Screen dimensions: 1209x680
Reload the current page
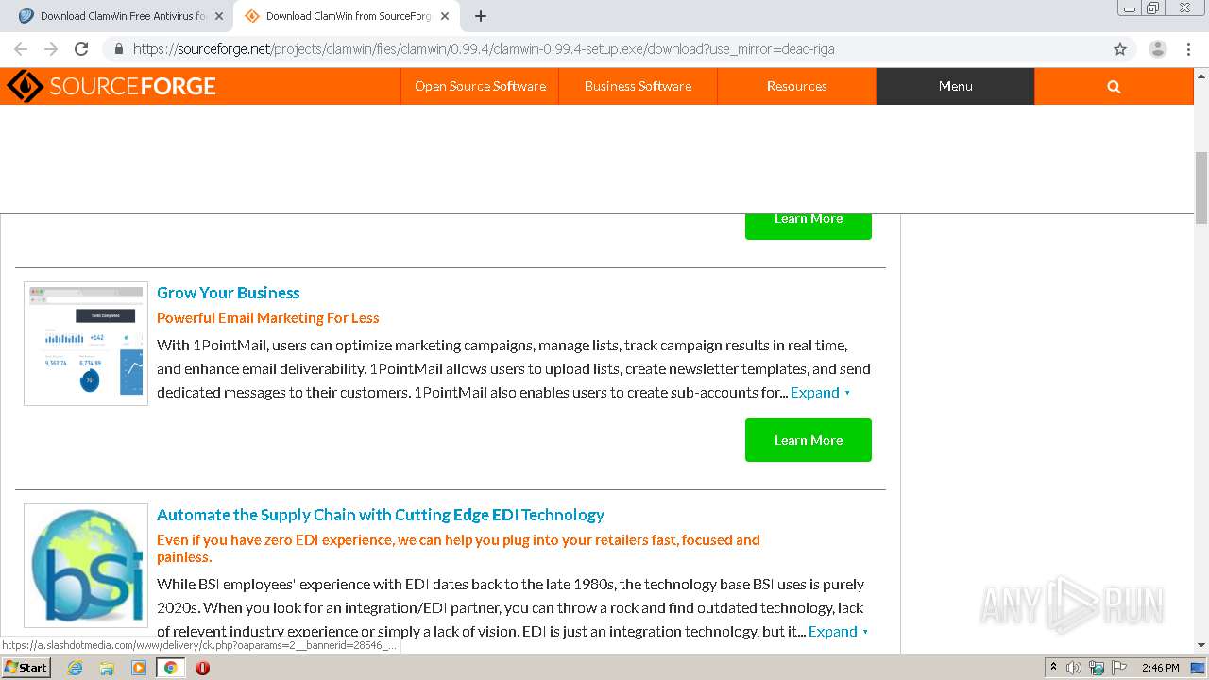[81, 49]
